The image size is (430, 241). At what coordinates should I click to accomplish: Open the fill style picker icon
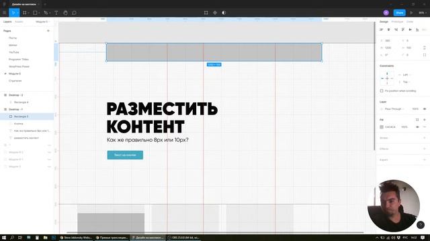pos(417,120)
